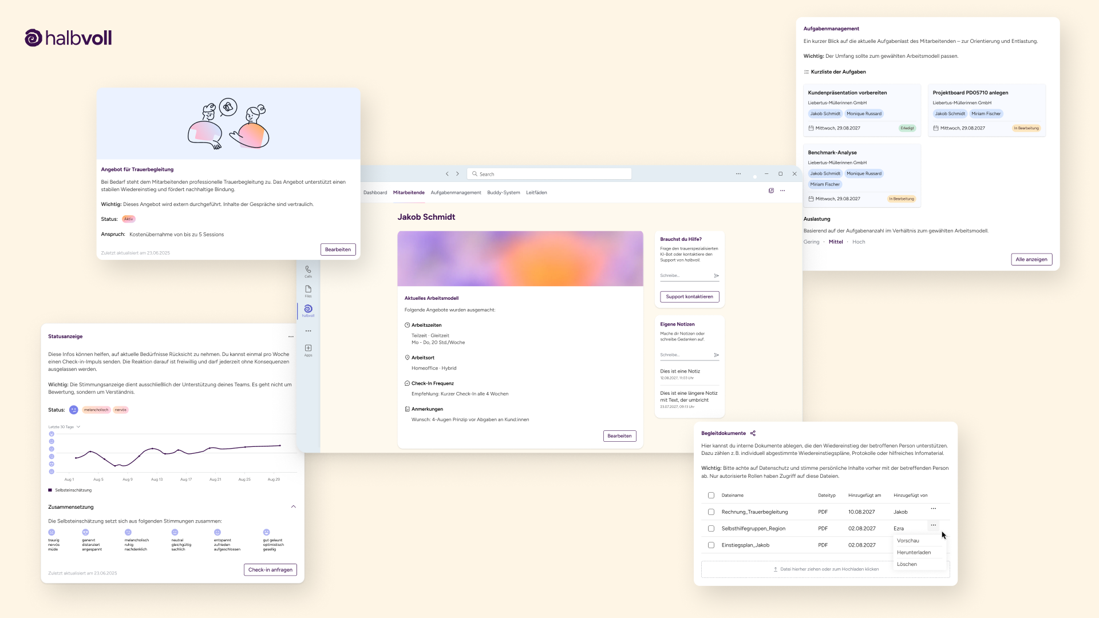Go back using the left navigation arrow
Image resolution: width=1099 pixels, height=618 pixels.
pos(447,174)
